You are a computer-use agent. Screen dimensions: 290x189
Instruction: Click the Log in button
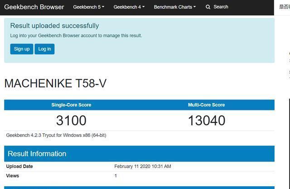[44, 49]
